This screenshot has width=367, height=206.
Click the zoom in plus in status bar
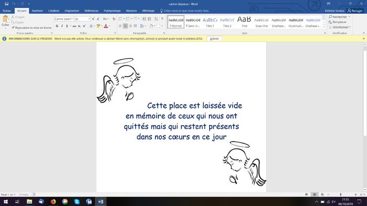tap(355, 194)
